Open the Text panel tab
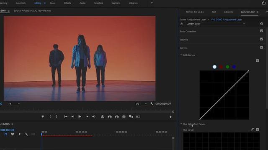 214,12
